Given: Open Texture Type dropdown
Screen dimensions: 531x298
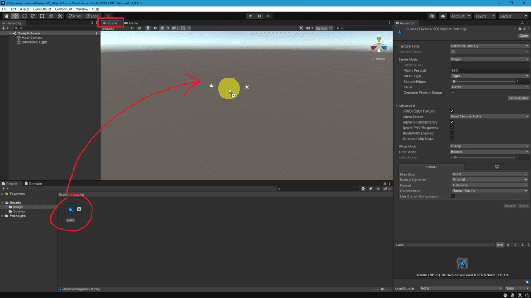Looking at the screenshot, I should 489,46.
